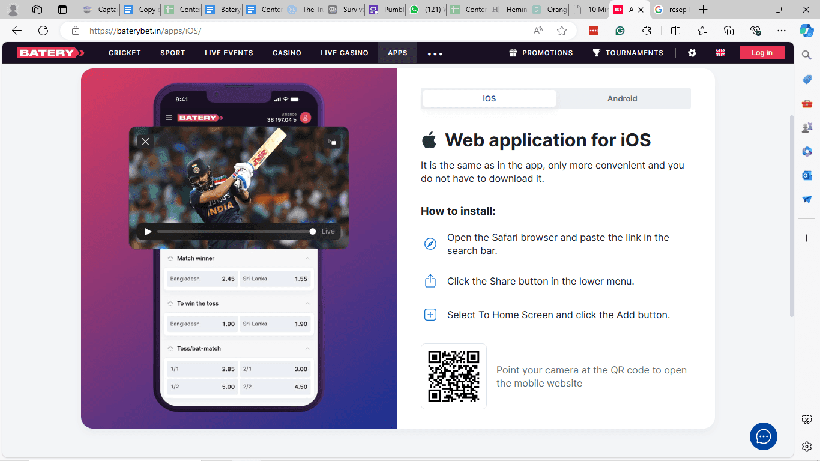Open the Safari compass icon in install steps
Viewport: 820px width, 461px height.
(x=430, y=244)
